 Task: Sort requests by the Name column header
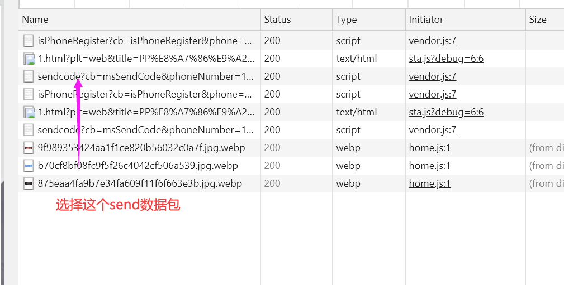pyautogui.click(x=35, y=20)
